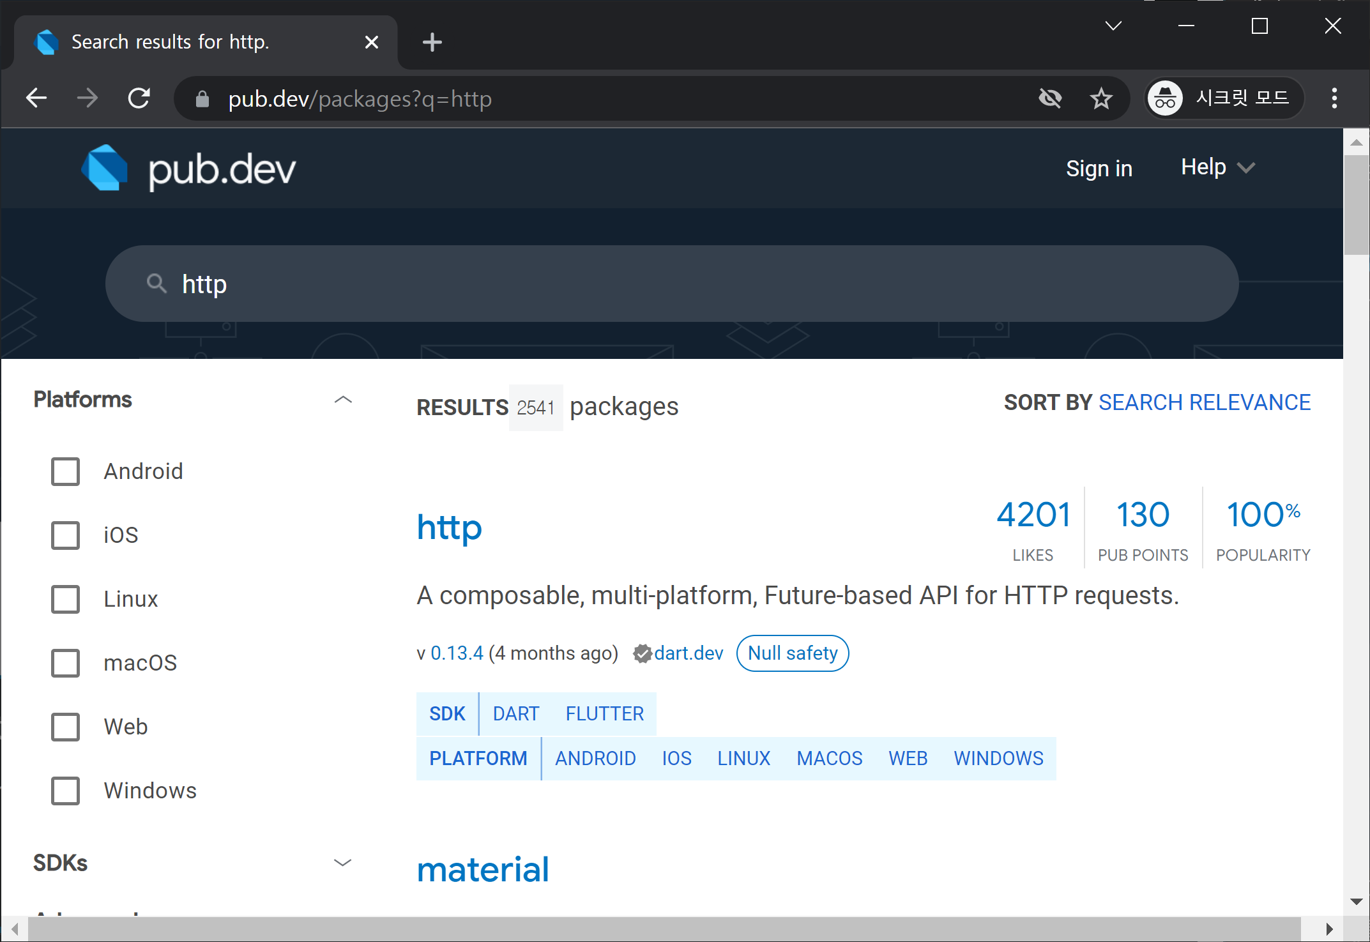The height and width of the screenshot is (942, 1370).
Task: Click the incognito profile icon
Action: tap(1165, 98)
